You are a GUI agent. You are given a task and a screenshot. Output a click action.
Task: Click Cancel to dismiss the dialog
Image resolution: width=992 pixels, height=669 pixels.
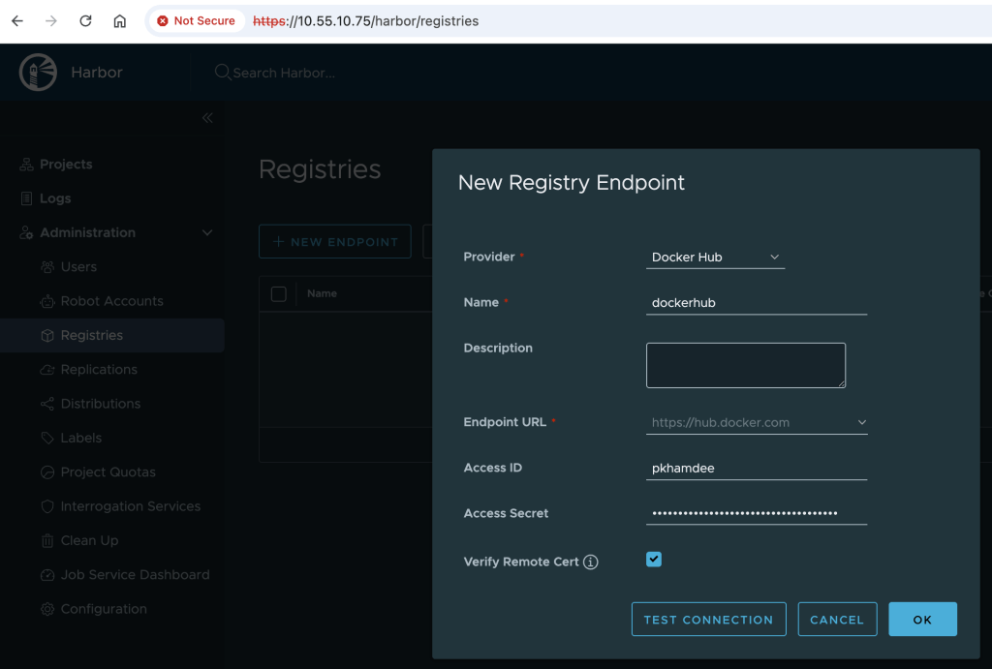[837, 620]
